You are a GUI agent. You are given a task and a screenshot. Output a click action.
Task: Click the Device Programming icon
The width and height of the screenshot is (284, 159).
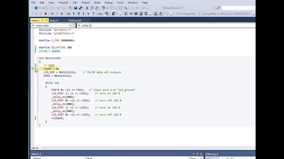(x=156, y=14)
